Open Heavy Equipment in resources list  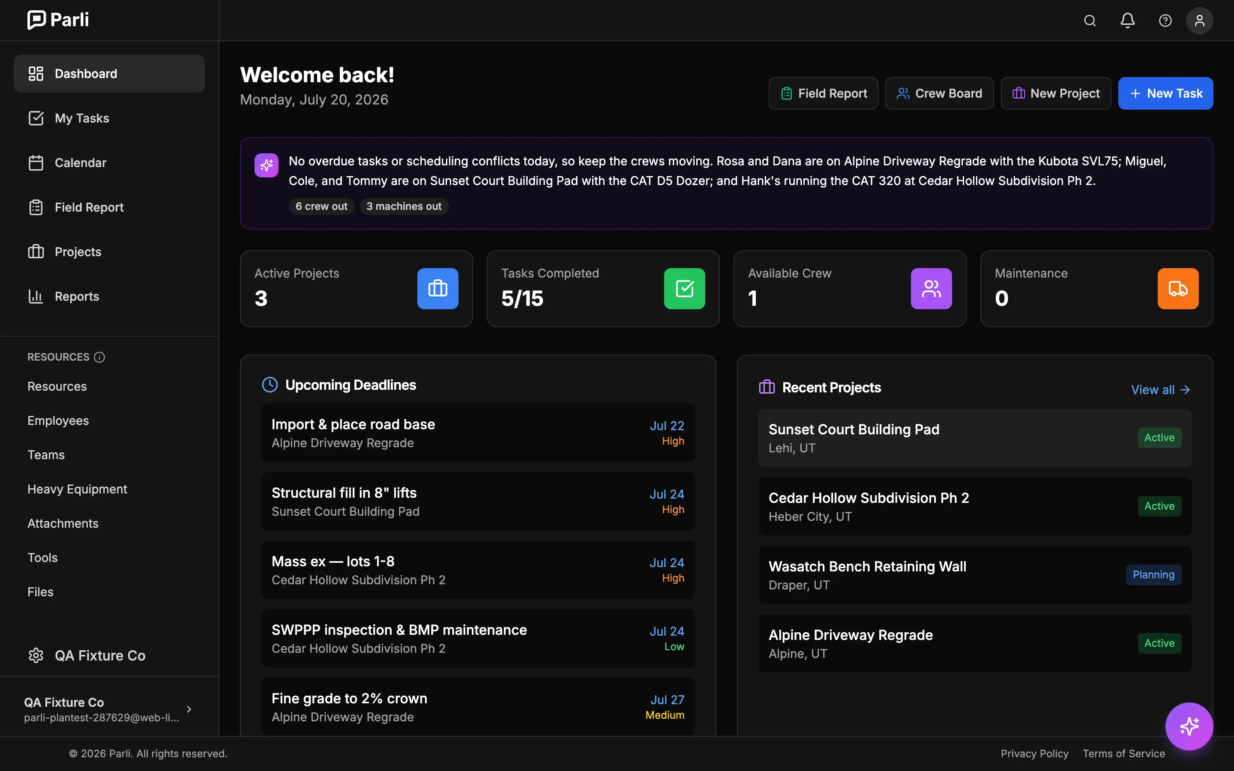[77, 489]
